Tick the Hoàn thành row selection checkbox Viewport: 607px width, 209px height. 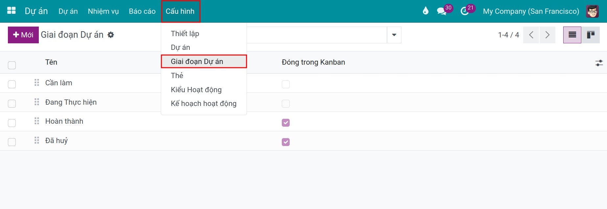[12, 123]
